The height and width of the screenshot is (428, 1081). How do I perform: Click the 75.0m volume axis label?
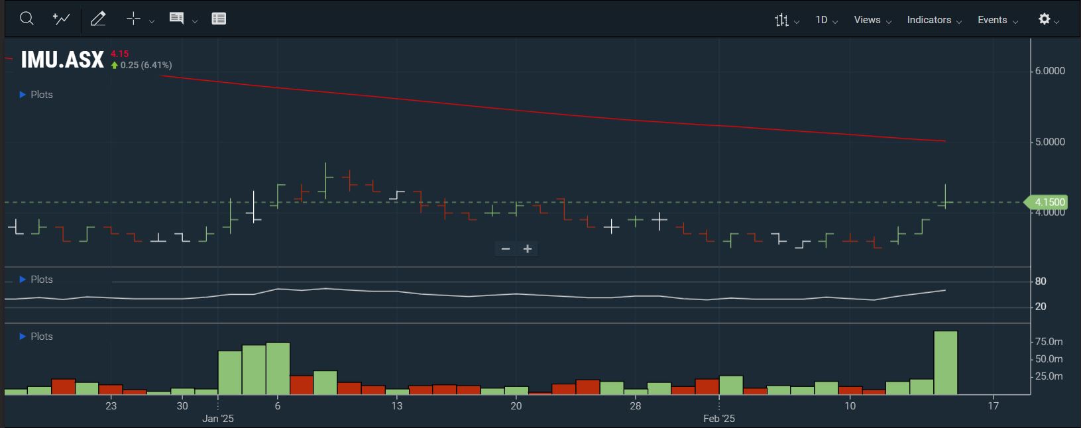click(1049, 342)
